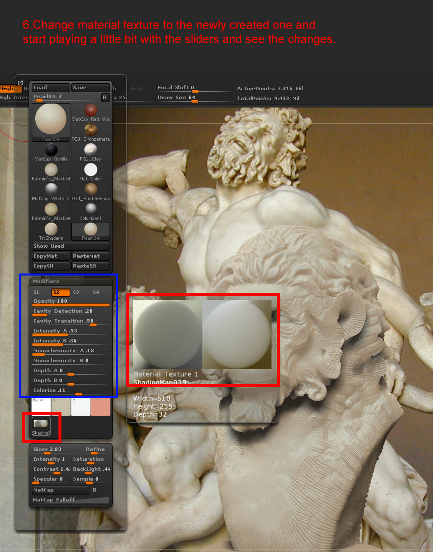This screenshot has width=433, height=552.
Task: Switch to shader slot S1
Action: point(36,292)
